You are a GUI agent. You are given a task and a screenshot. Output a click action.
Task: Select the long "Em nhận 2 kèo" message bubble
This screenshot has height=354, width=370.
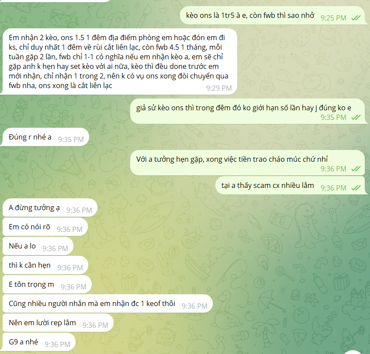(x=119, y=62)
